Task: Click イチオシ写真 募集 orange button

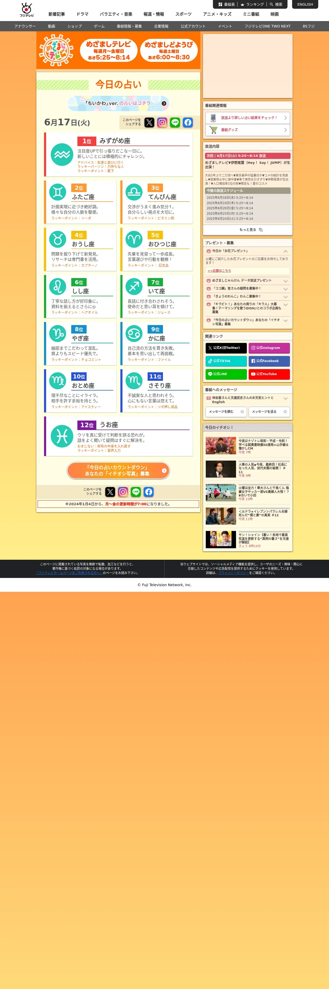Action: pos(118,471)
